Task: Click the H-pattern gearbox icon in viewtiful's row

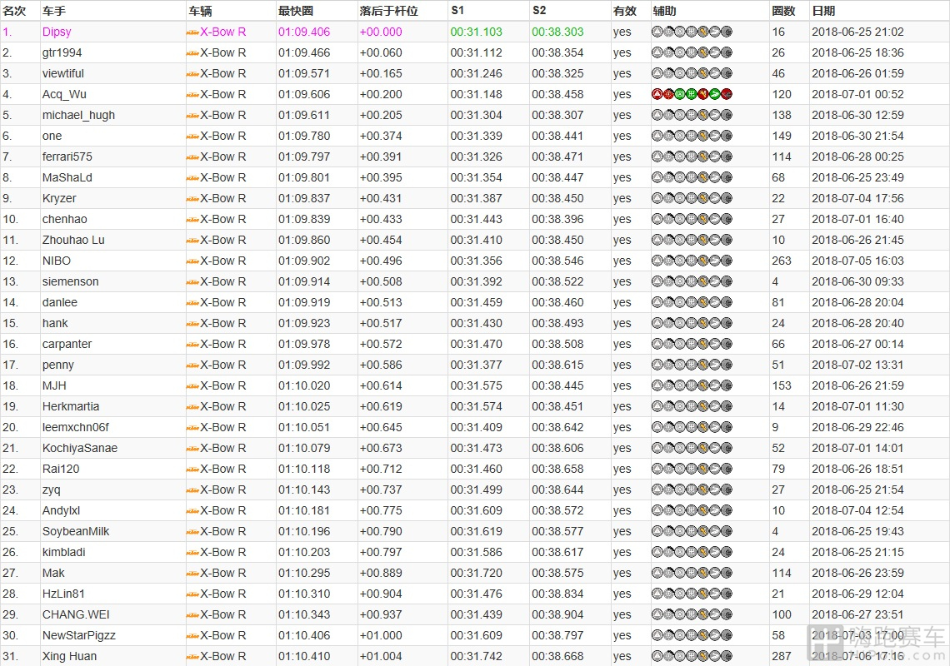Action: (x=692, y=74)
